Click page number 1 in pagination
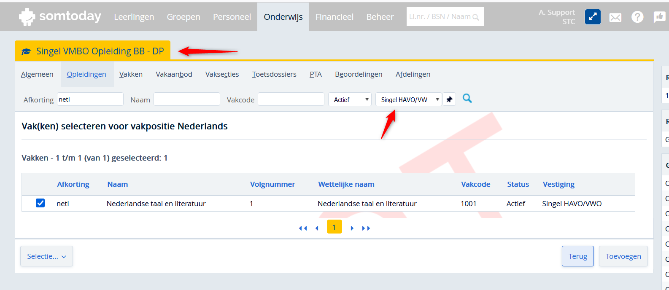Image resolution: width=669 pixels, height=290 pixels. click(x=334, y=227)
